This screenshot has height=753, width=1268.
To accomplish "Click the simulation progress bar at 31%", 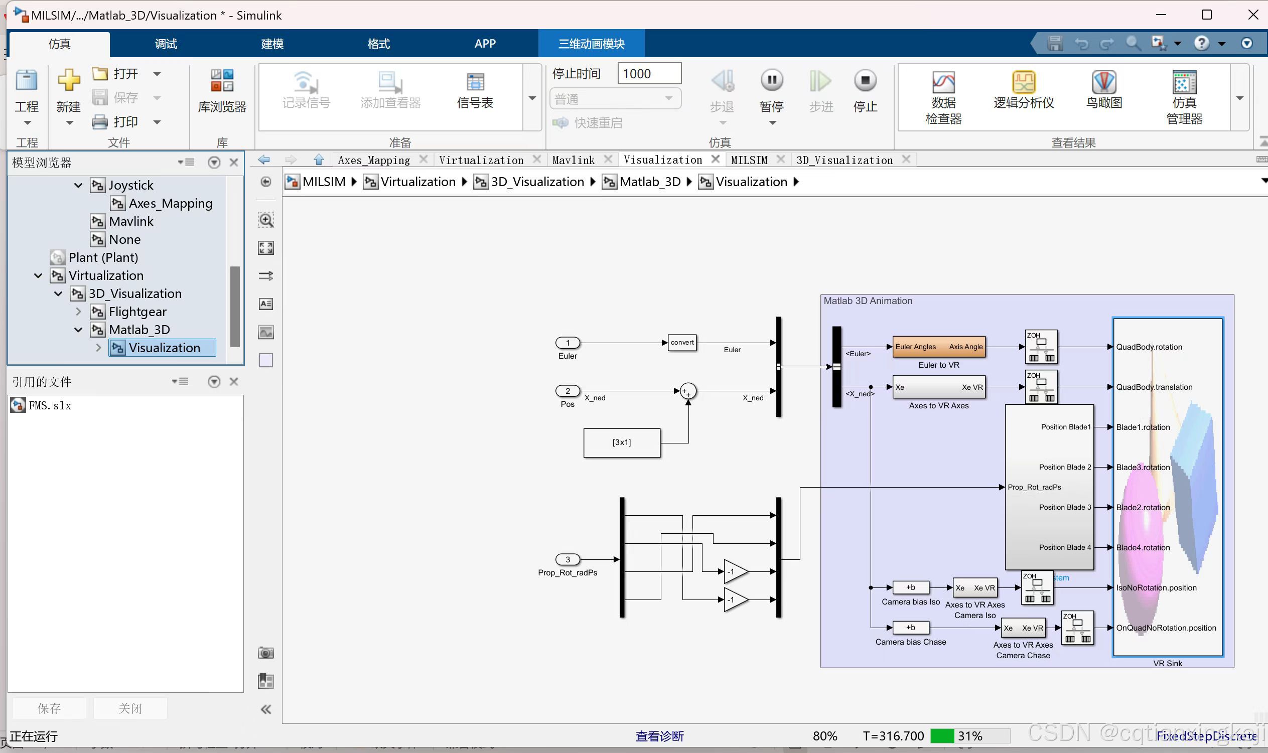I will click(x=970, y=736).
